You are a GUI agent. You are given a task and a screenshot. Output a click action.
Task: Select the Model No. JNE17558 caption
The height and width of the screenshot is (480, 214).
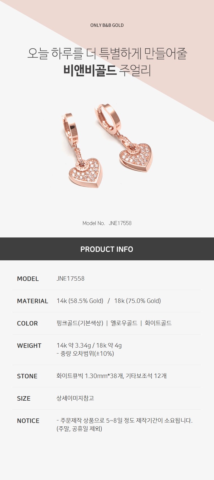tap(107, 223)
